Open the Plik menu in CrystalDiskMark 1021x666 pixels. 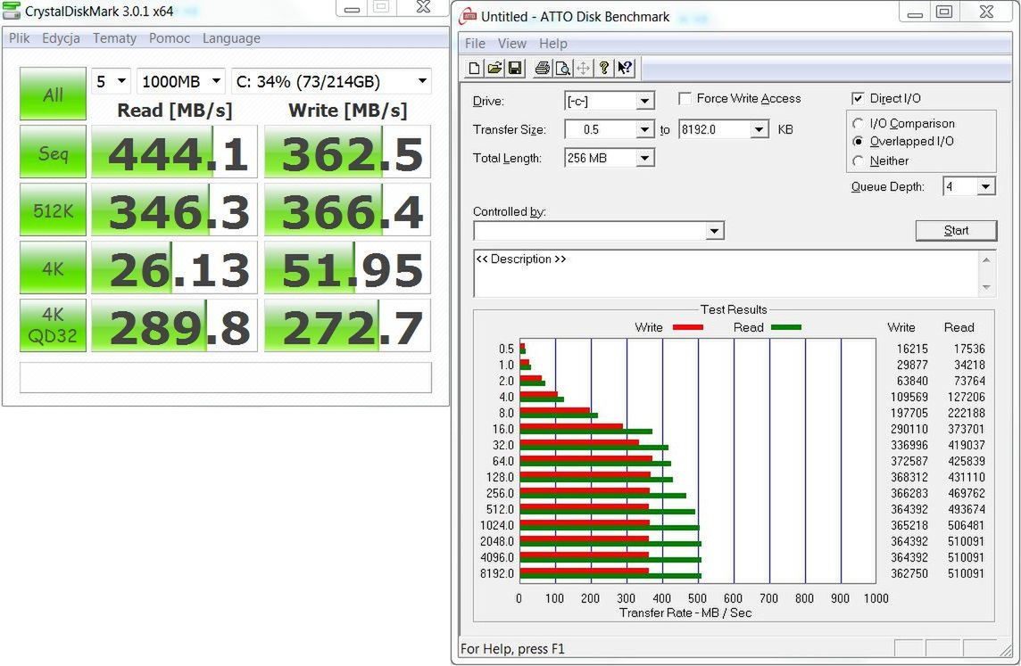(19, 38)
